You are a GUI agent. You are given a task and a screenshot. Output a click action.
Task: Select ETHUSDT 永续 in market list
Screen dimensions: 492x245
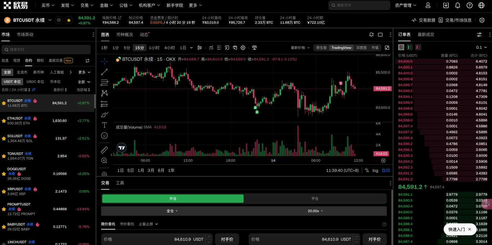tap(47, 121)
